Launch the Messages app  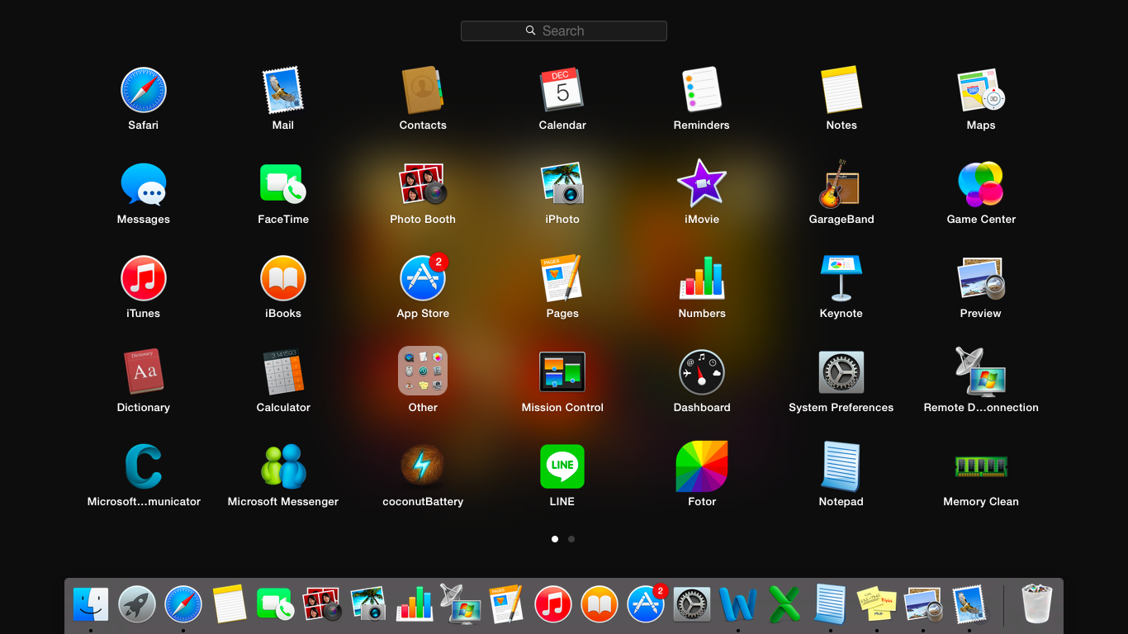point(144,184)
